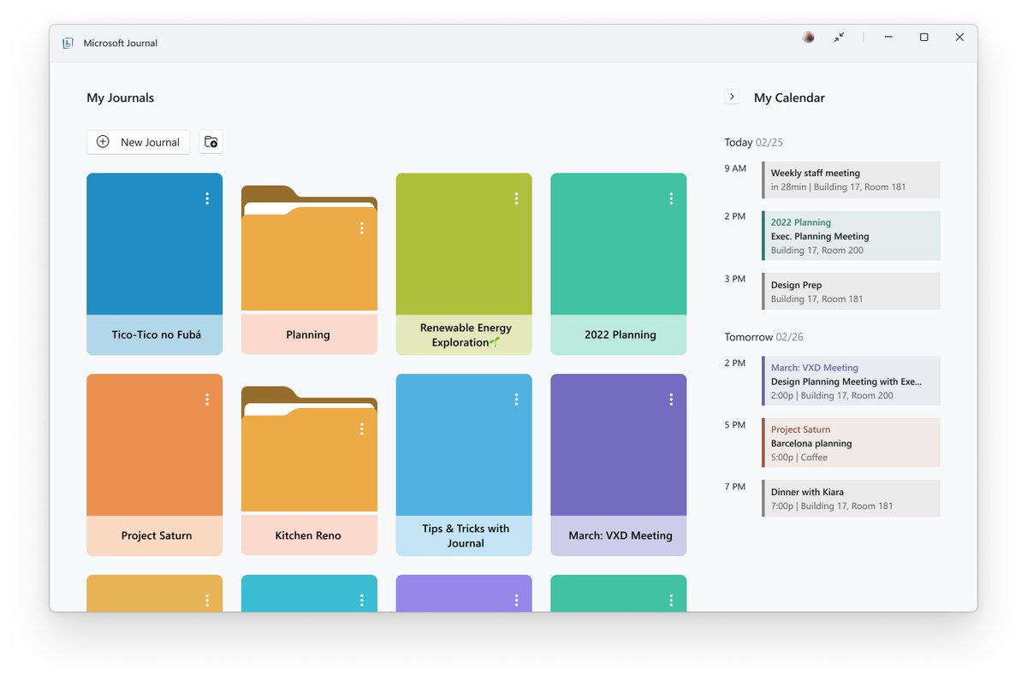Click the 2022 Planning link in calendar
This screenshot has width=1027, height=686.
(x=801, y=222)
